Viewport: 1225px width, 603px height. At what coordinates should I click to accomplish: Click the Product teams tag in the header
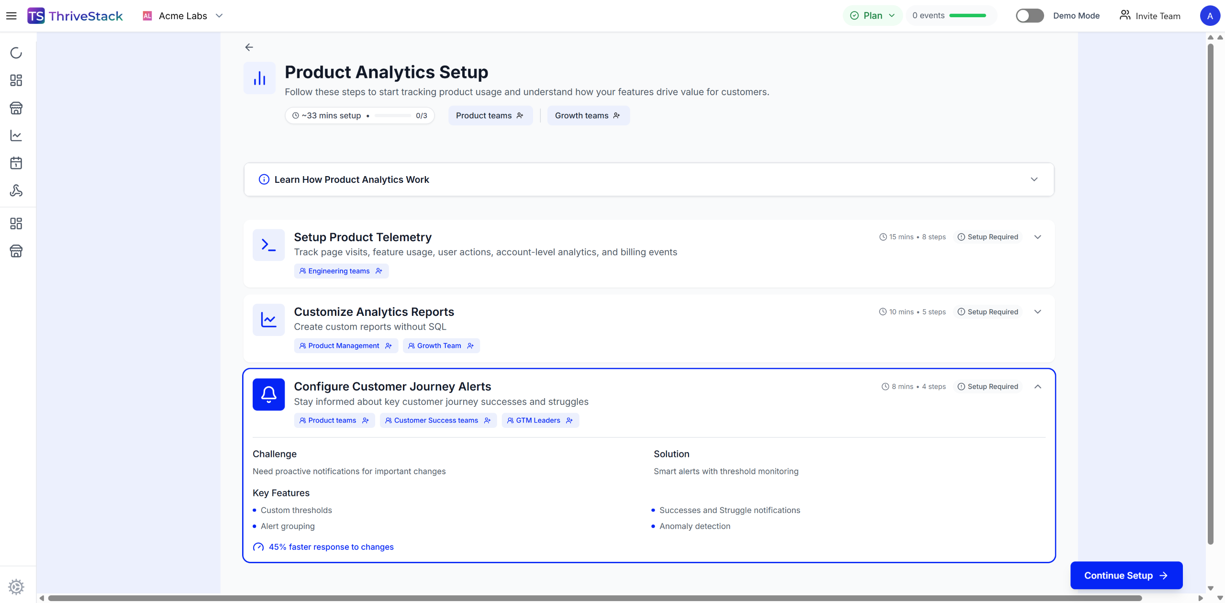coord(490,116)
